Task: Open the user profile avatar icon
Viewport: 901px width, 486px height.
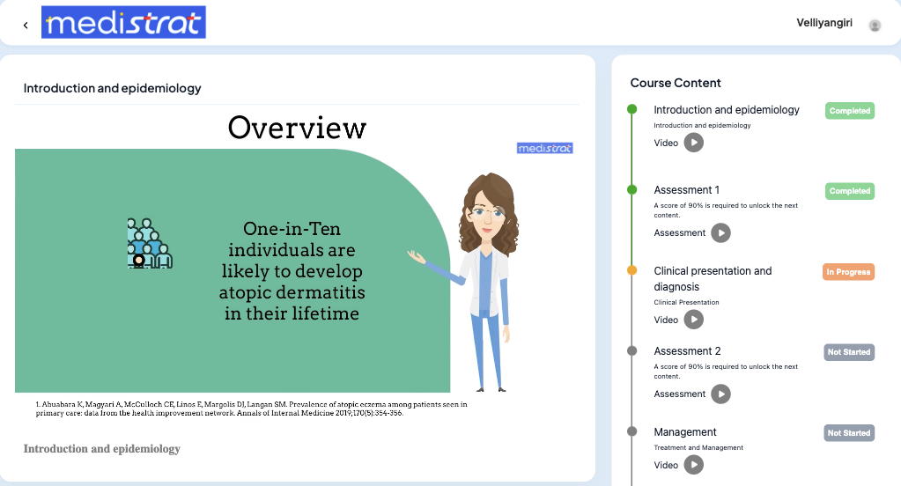Action: 875,26
